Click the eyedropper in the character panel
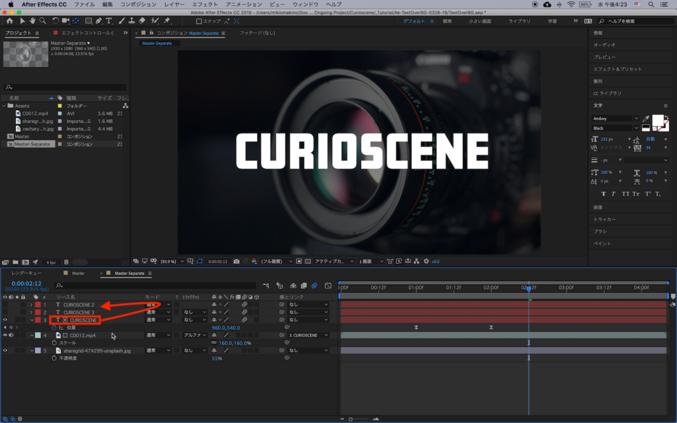 [x=646, y=119]
